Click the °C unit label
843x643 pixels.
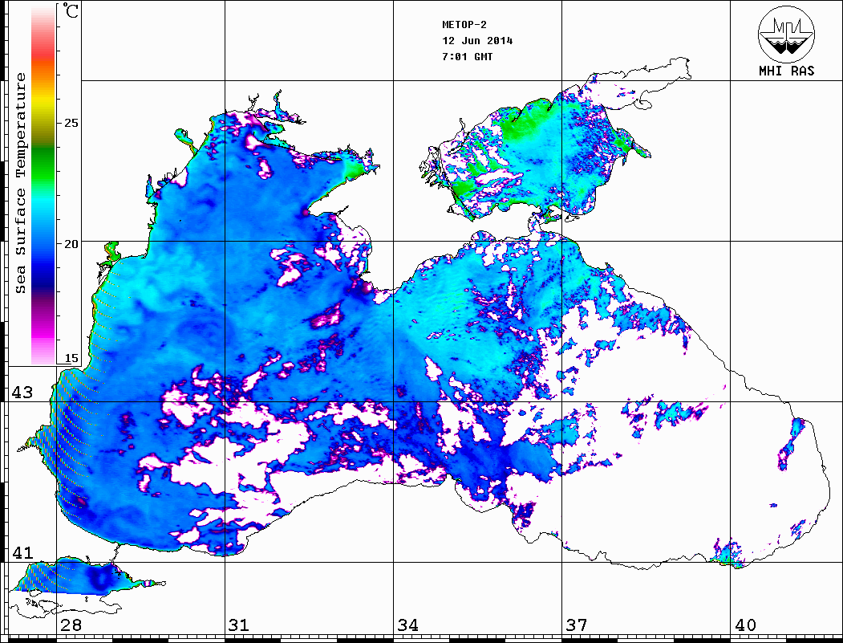tap(71, 10)
